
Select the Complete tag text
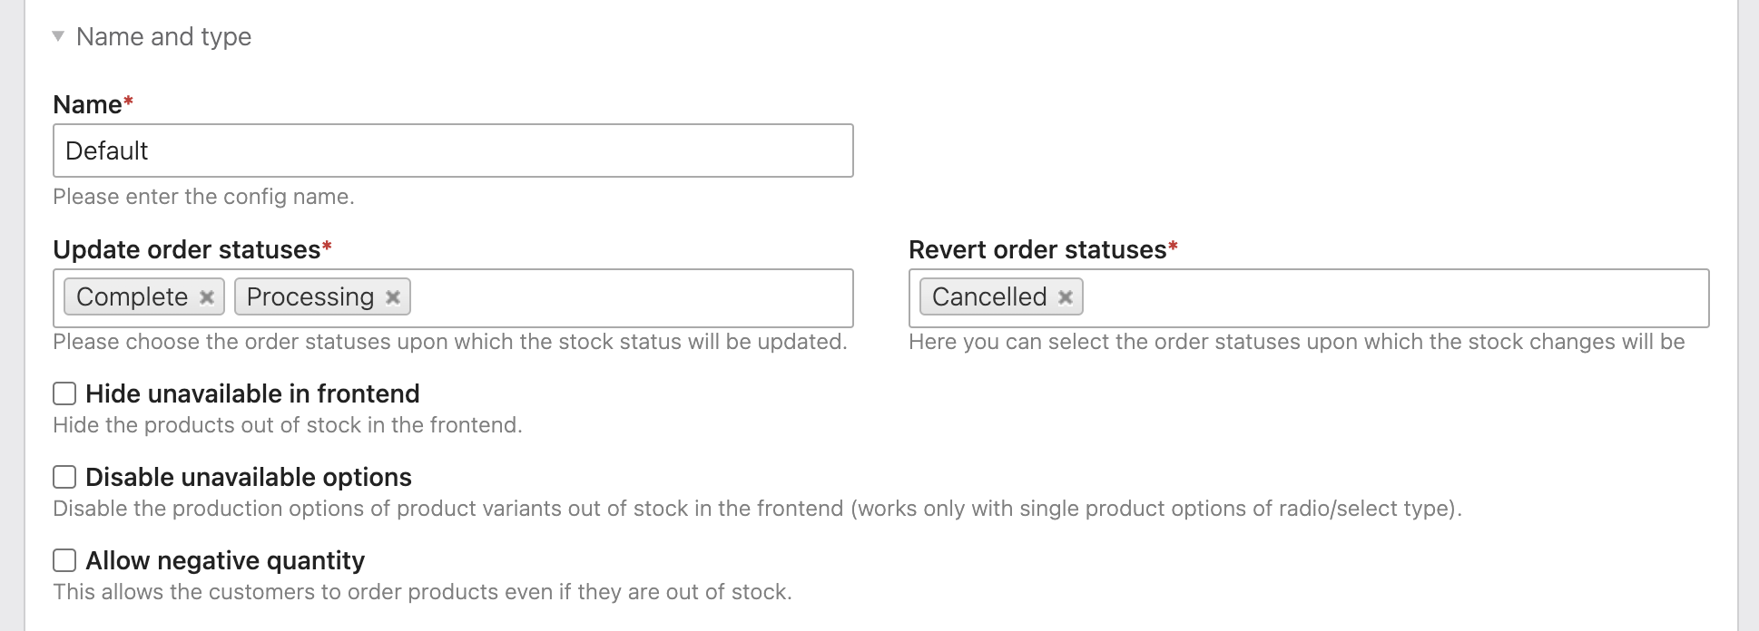132,297
